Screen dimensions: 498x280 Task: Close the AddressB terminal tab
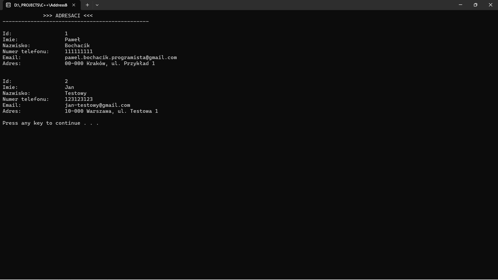coord(74,5)
